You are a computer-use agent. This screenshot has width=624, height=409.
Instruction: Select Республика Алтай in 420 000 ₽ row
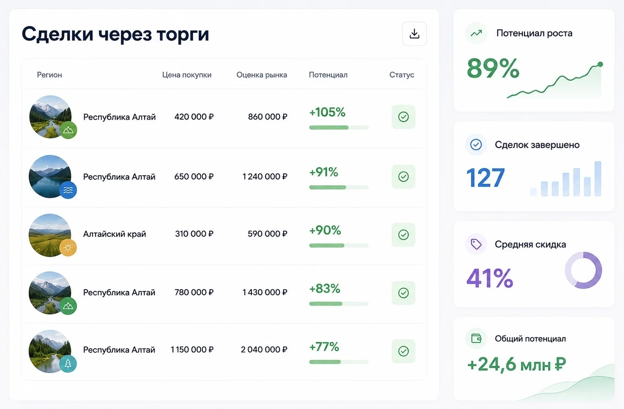119,117
